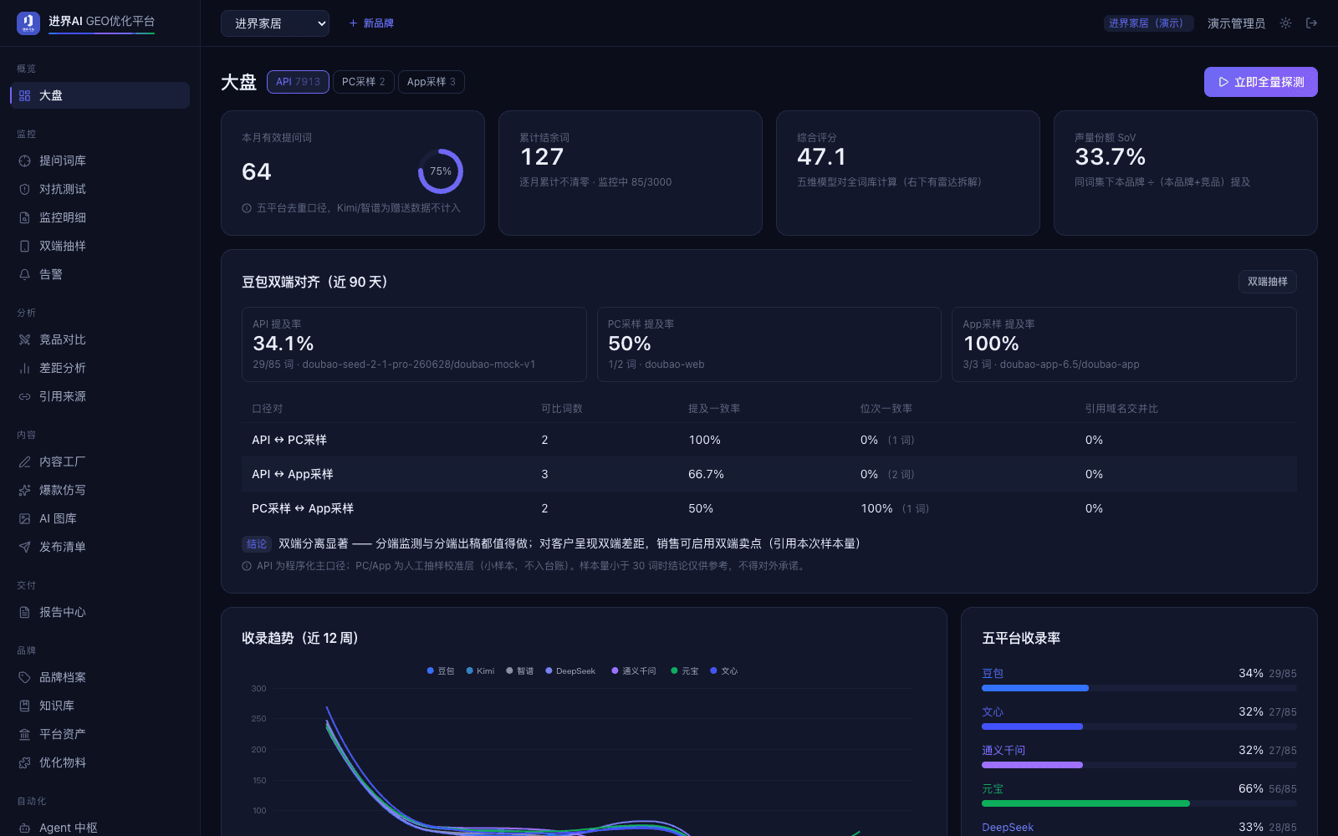Click the 综合评分 47.1 card

point(908,173)
